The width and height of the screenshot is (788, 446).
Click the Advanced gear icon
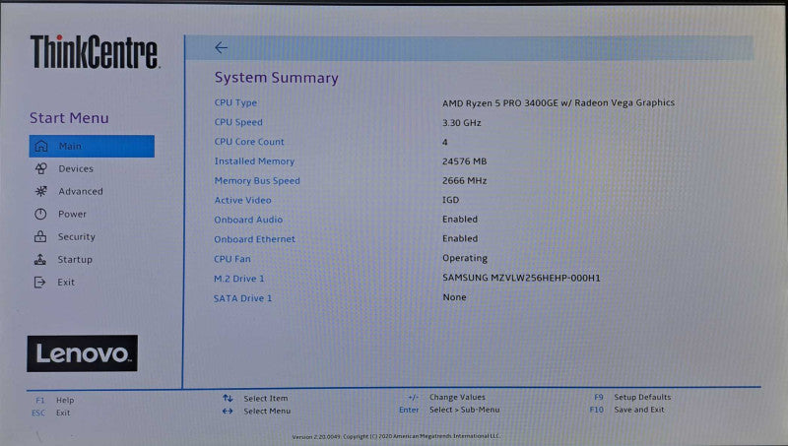(x=41, y=191)
